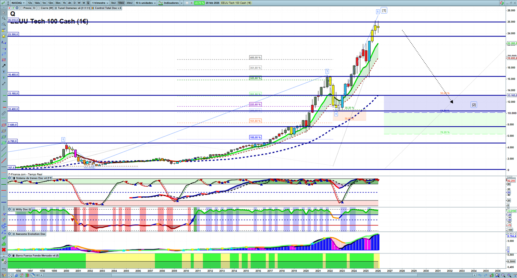The image size is (517, 278).
Task: Click the Control Total Doc color swatch
Action: 93,8
